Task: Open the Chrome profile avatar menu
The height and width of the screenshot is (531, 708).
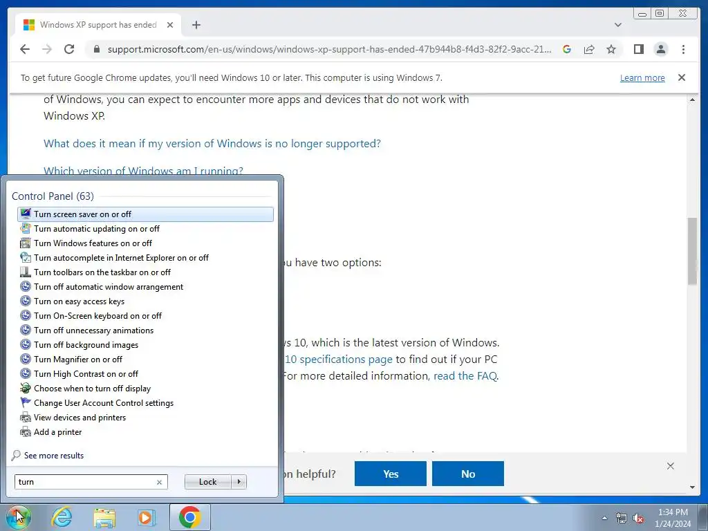Action: coord(660,49)
